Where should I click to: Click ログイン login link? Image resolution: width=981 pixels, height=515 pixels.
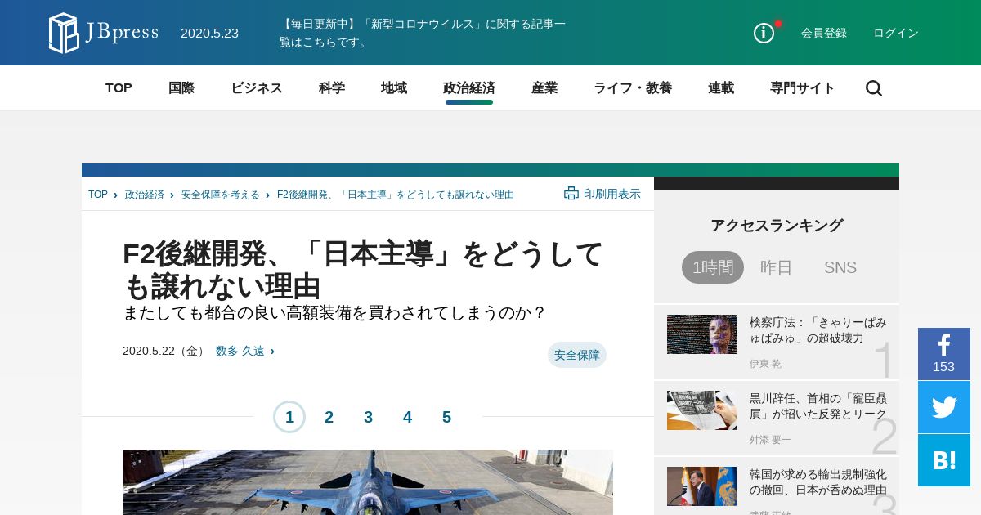click(896, 33)
